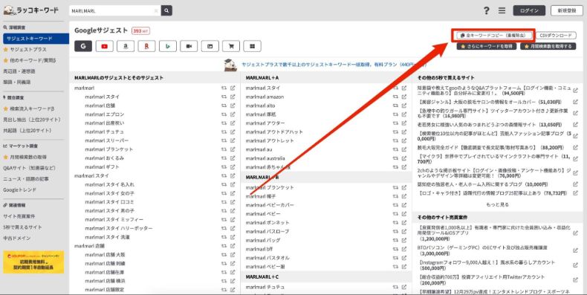Open 5秒で買えるサイト in the sidebar
The height and width of the screenshot is (295, 587).
point(22,227)
